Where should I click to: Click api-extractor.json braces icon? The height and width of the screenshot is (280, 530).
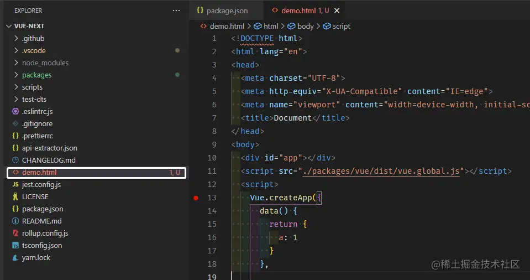coord(15,148)
